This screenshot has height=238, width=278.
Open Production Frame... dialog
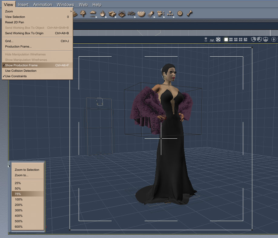(18, 47)
